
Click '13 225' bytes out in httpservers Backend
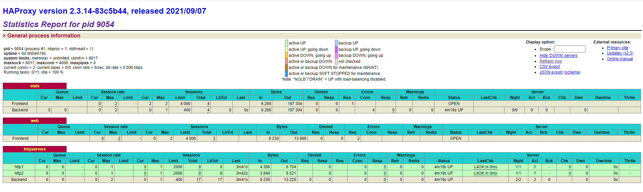(x=290, y=180)
